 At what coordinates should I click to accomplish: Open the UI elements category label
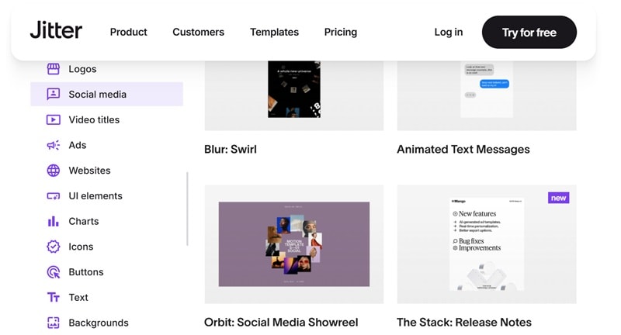95,195
